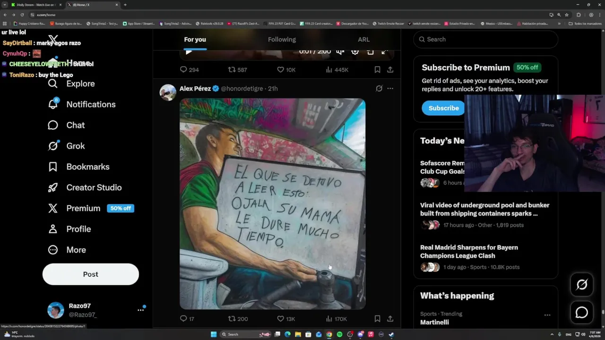Click the Post button
605x340 pixels.
[91, 274]
